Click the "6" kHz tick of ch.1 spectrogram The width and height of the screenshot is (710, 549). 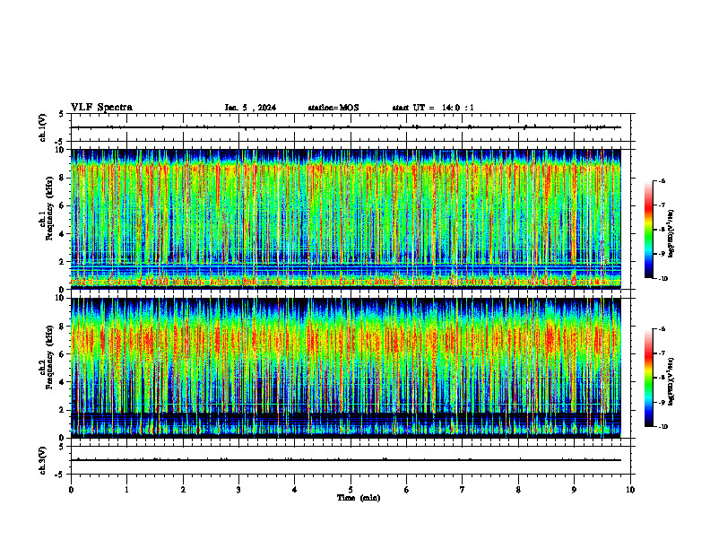[63, 205]
